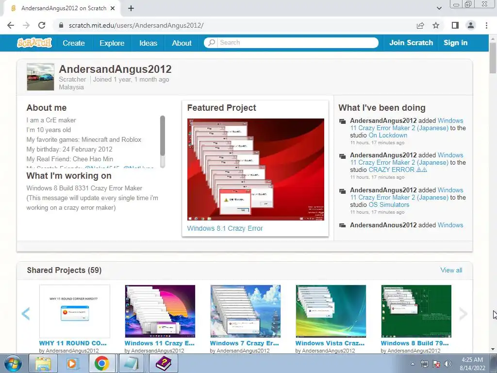Focus the Scratch search field
The width and height of the screenshot is (497, 373).
click(x=291, y=43)
